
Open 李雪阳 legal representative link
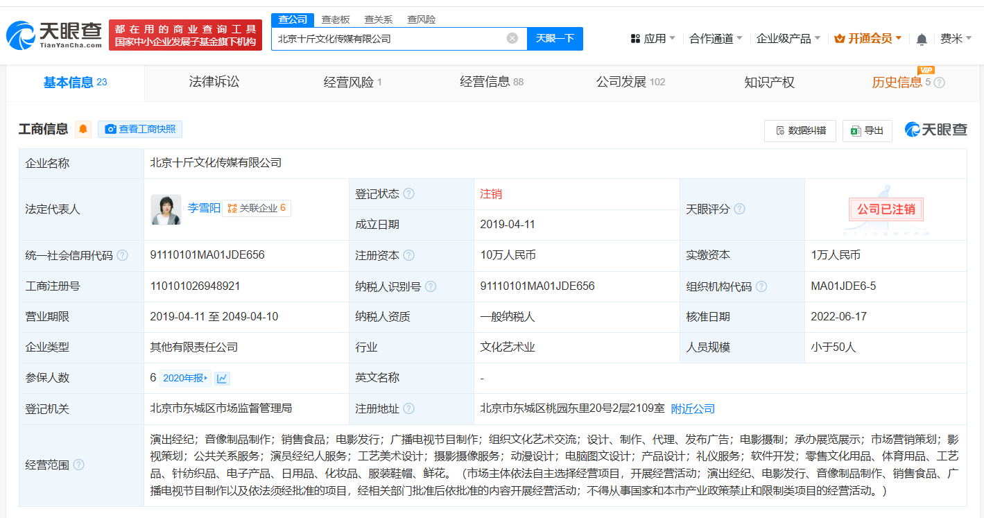pos(203,207)
